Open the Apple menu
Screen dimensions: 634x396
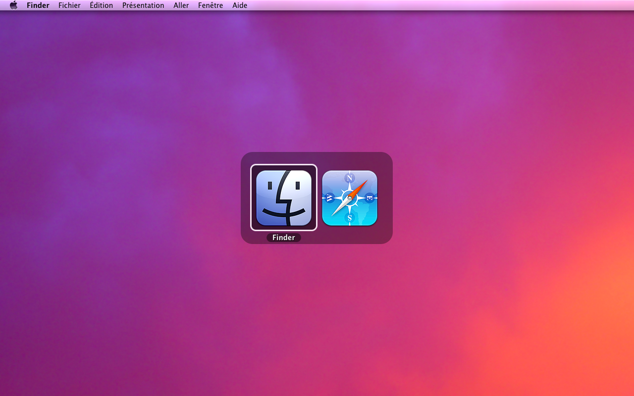[x=14, y=5]
